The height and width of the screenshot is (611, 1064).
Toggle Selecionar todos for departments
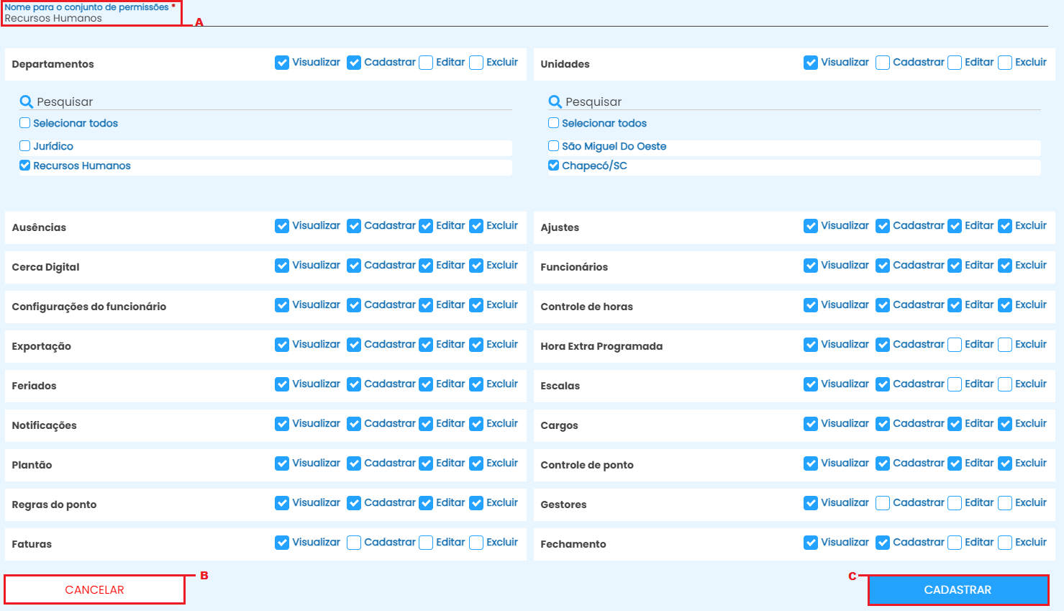[x=25, y=123]
